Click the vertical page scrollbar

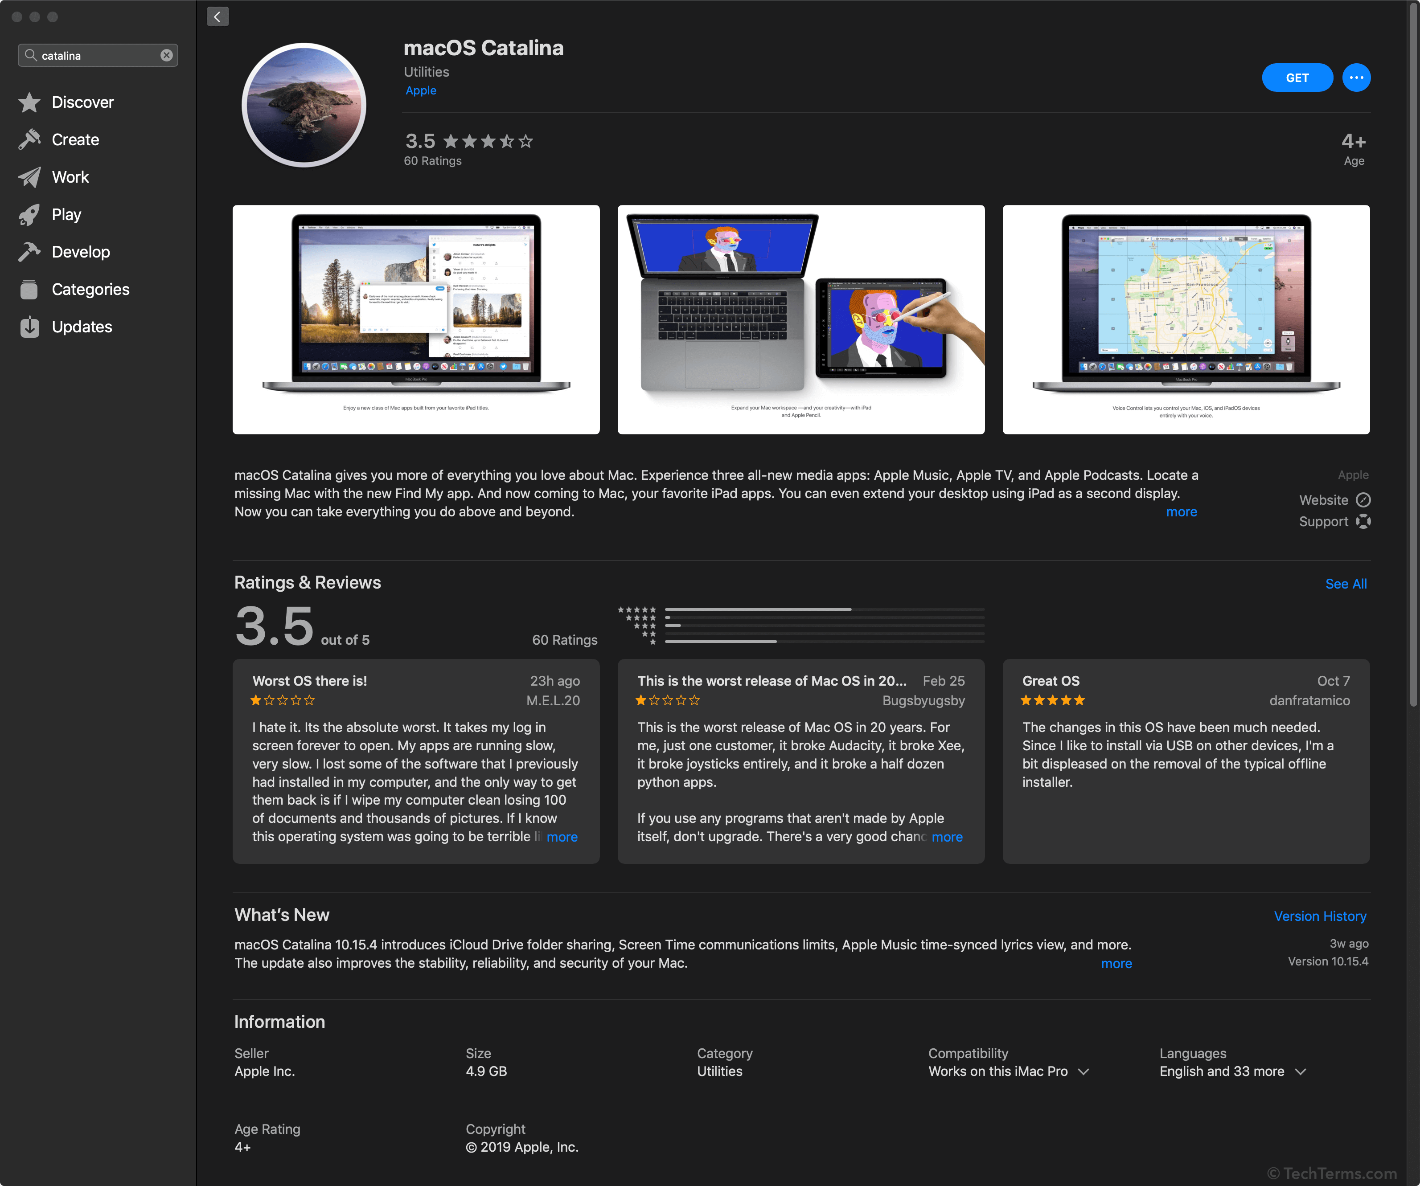(x=1413, y=354)
